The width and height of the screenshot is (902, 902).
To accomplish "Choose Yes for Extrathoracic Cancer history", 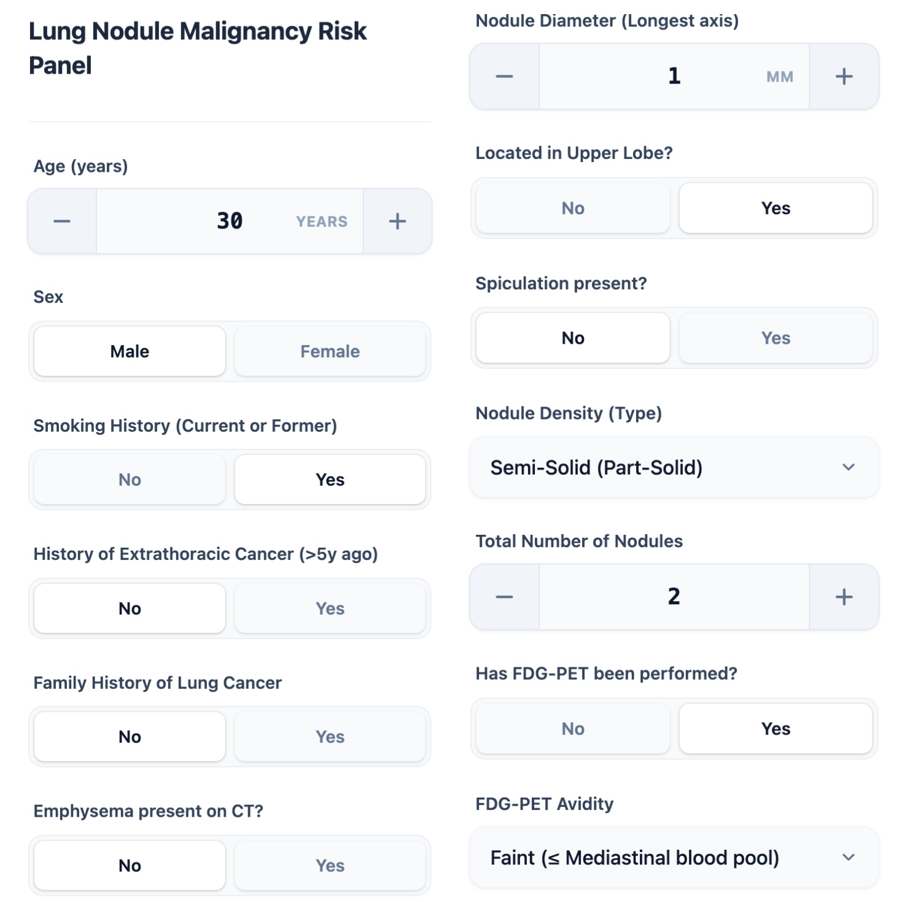I will [330, 608].
